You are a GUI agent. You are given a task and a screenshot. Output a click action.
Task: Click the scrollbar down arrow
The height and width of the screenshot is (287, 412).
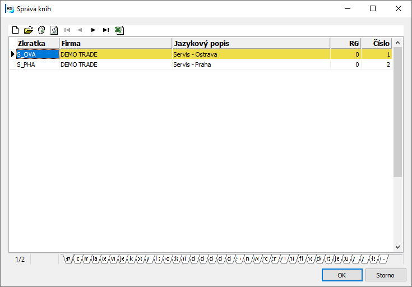(x=398, y=247)
